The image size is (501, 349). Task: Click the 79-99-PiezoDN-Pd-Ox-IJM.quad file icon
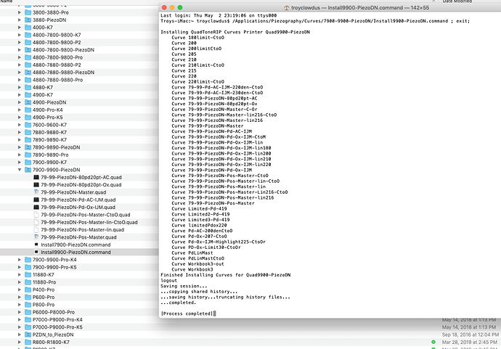tap(36, 208)
